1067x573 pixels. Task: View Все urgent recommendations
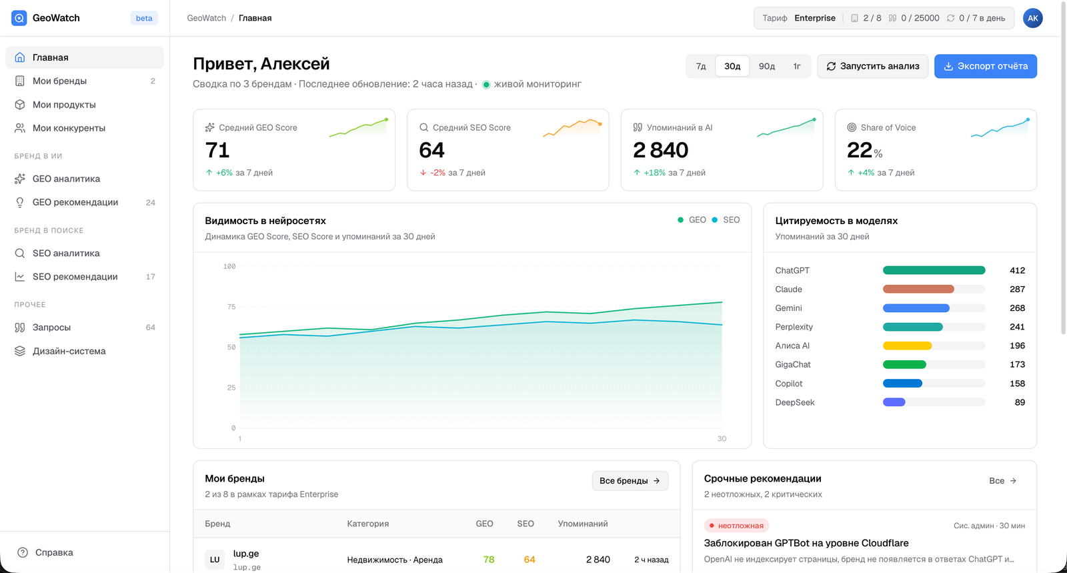(x=1003, y=481)
